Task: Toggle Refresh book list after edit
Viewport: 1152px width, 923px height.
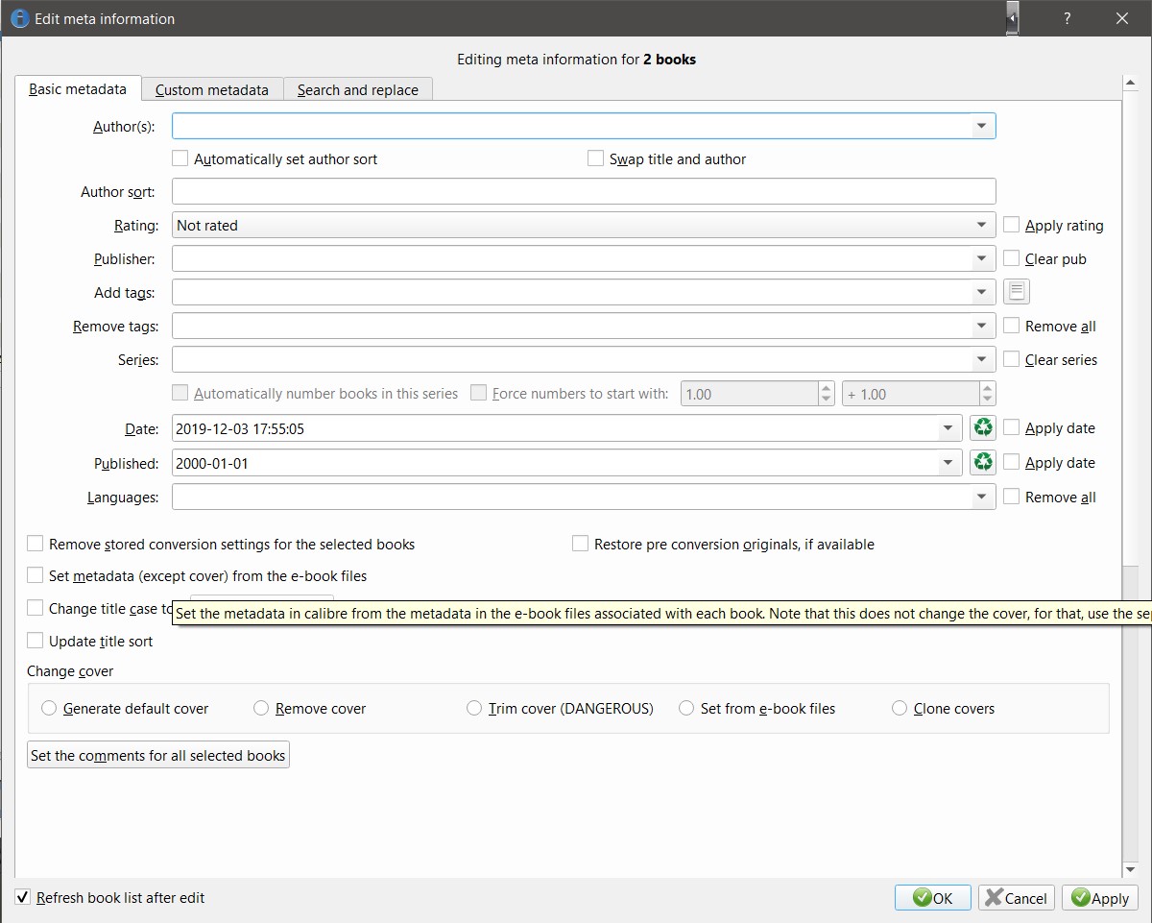Action: (23, 897)
